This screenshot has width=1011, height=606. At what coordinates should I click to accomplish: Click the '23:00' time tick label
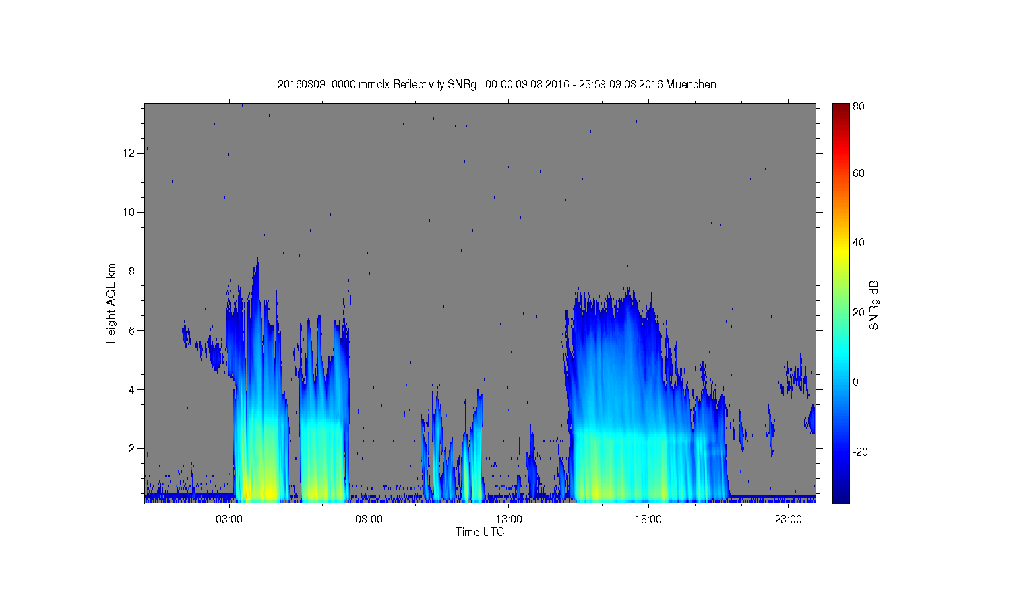[x=788, y=520]
